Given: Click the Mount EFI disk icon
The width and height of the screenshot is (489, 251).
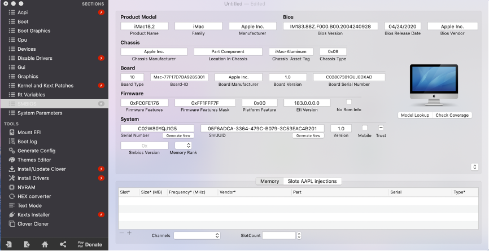Looking at the screenshot, I should 12,133.
